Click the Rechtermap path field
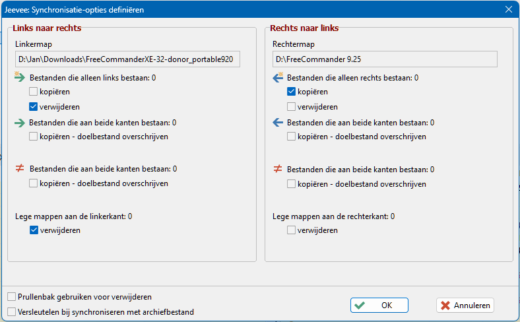 [x=385, y=59]
